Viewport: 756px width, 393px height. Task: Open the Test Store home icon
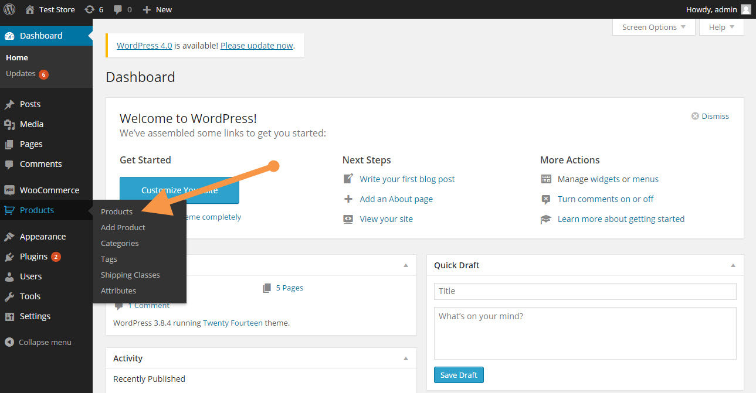coord(30,9)
